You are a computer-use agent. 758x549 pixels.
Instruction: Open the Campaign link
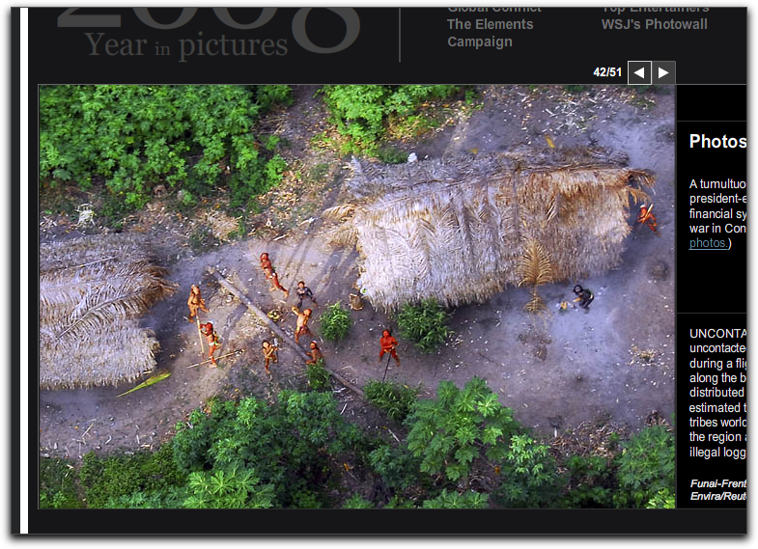[480, 42]
